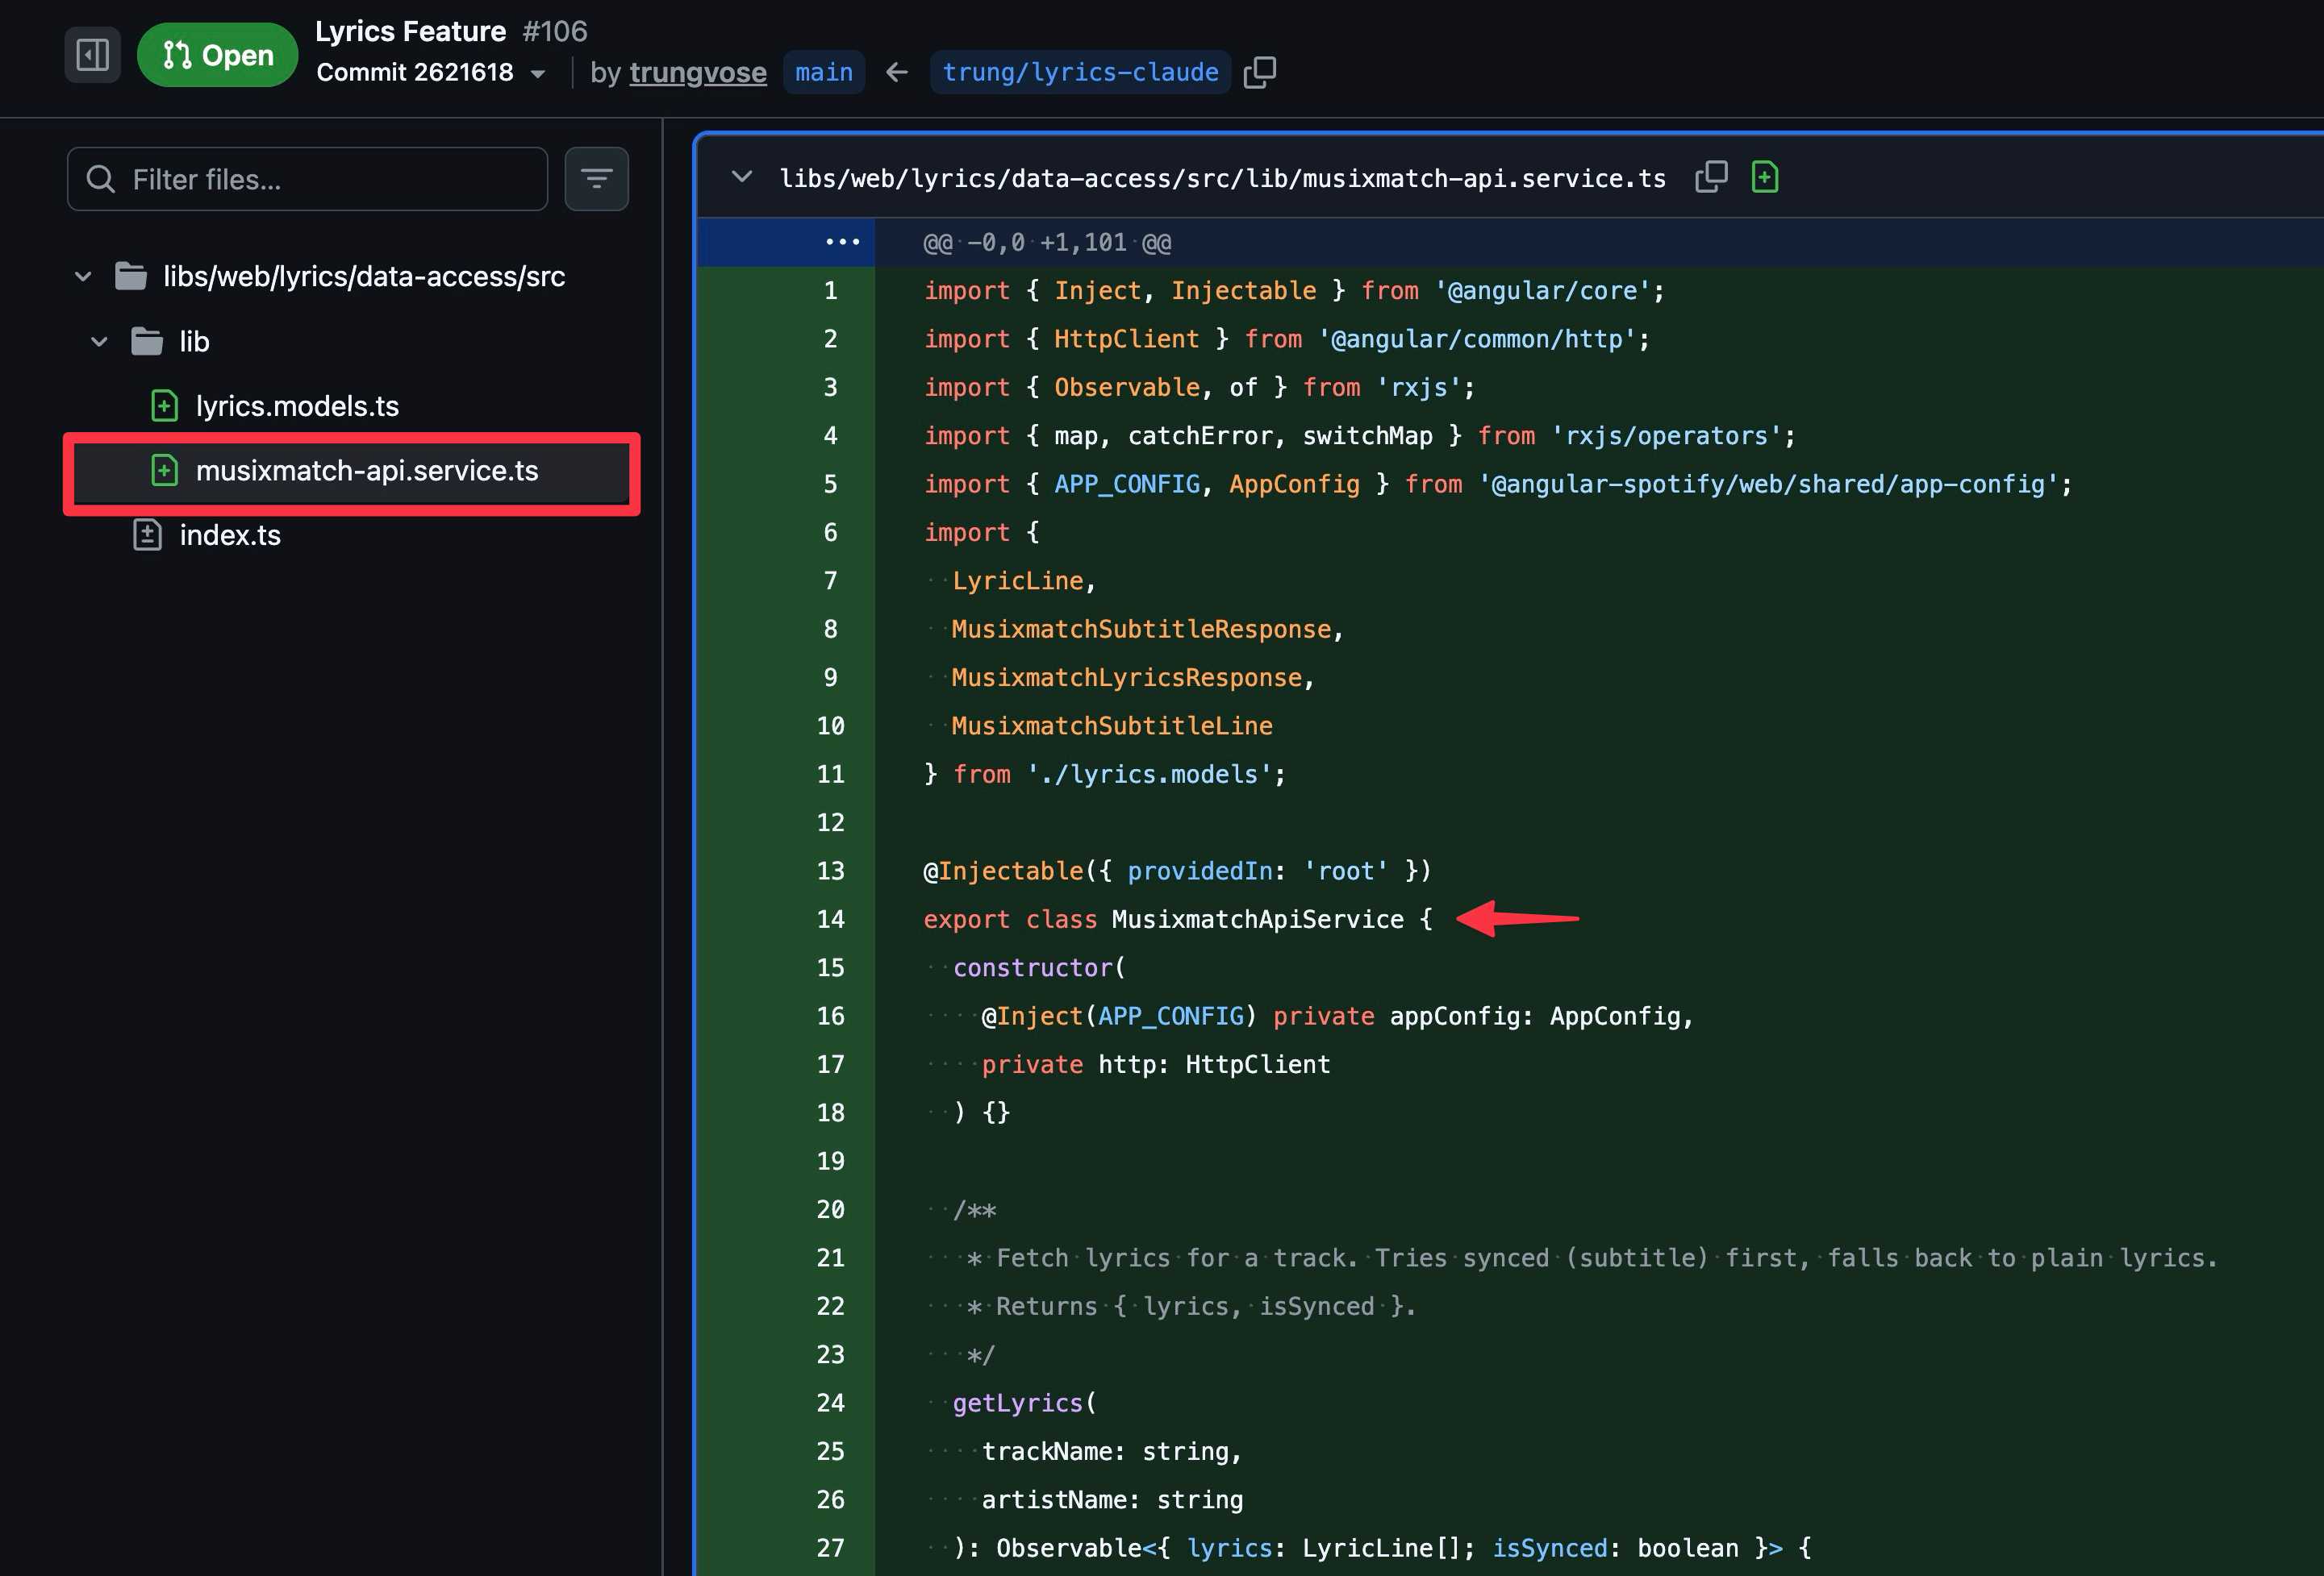Collapse the lib folder in tree
The width and height of the screenshot is (2324, 1576).
pyautogui.click(x=99, y=342)
